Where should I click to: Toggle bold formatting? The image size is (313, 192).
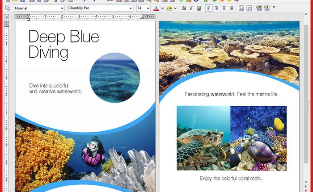[184, 8]
